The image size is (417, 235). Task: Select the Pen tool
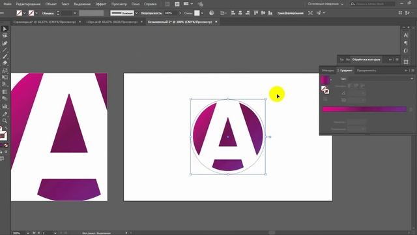[5, 43]
